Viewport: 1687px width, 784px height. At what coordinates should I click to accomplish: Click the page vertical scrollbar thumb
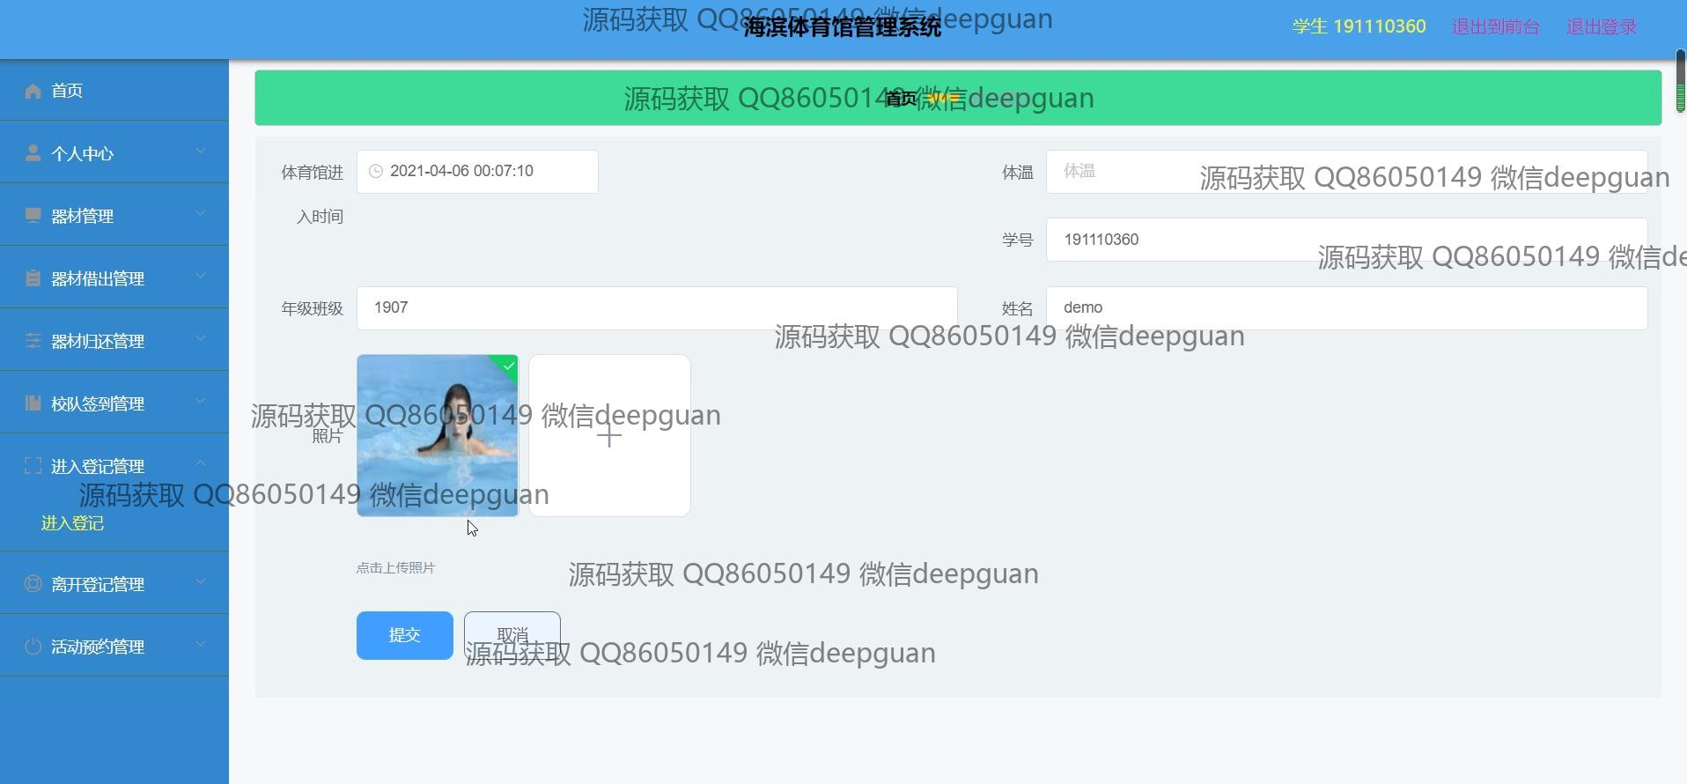point(1680,82)
